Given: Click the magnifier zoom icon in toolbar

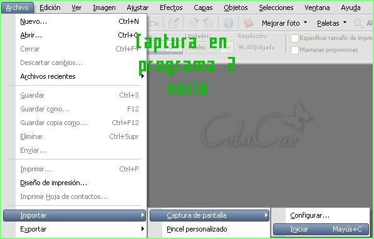Looking at the screenshot, I should coord(358,23).
